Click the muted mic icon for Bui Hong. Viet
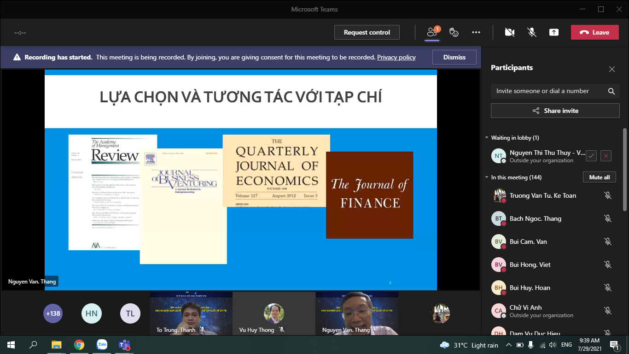Image resolution: width=629 pixels, height=354 pixels. coord(608,265)
